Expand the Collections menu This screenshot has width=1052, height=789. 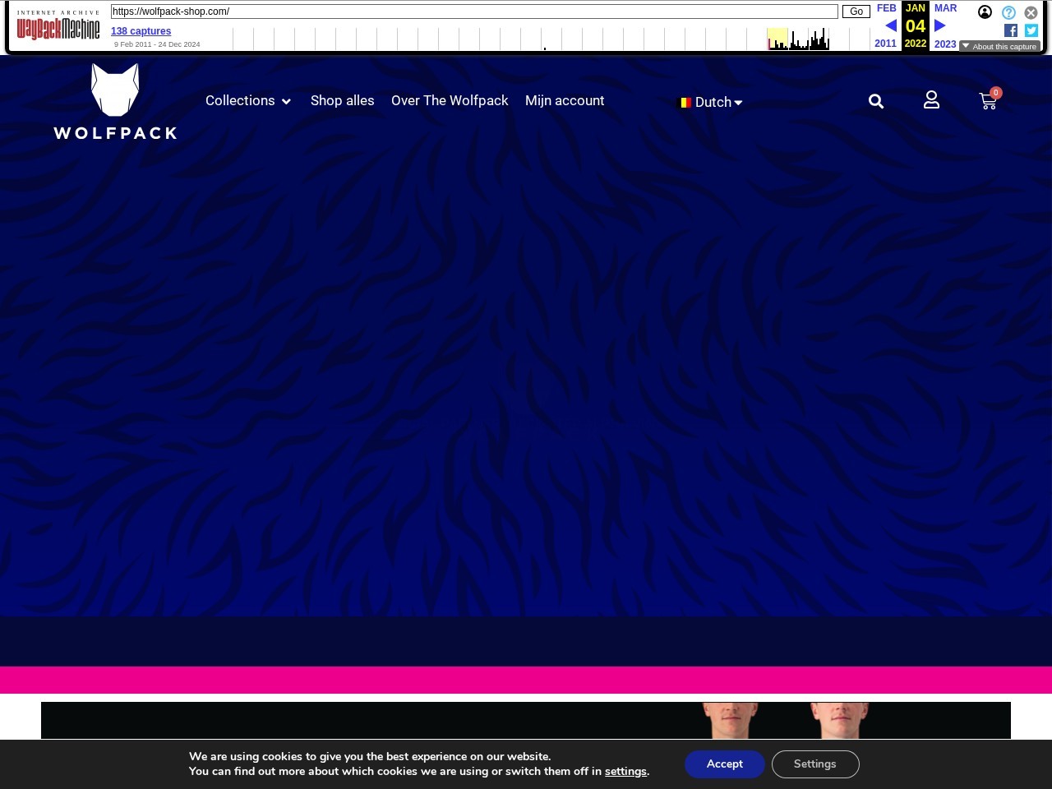click(248, 100)
